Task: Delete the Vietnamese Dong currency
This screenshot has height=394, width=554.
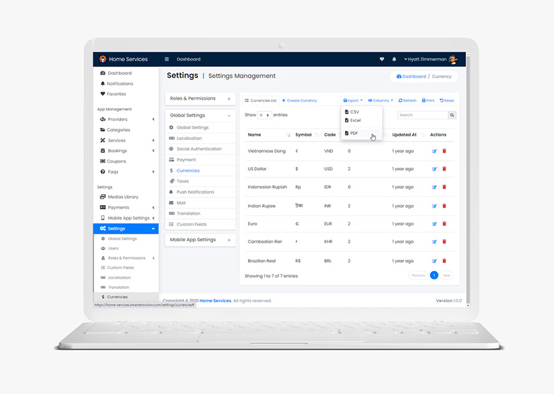Action: tap(444, 151)
